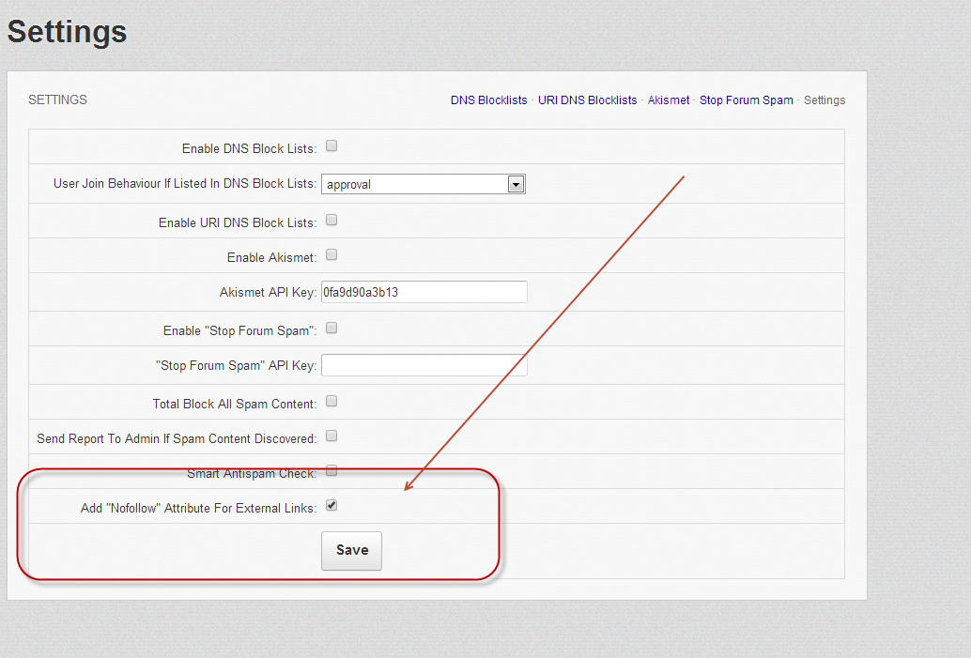Image resolution: width=971 pixels, height=658 pixels.
Task: Check the Smart Antispam Check option
Action: pyautogui.click(x=331, y=471)
